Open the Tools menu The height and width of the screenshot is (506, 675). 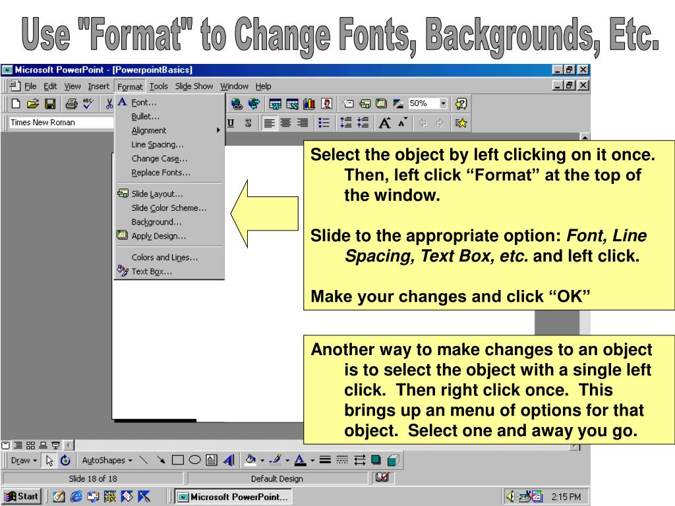(x=158, y=86)
